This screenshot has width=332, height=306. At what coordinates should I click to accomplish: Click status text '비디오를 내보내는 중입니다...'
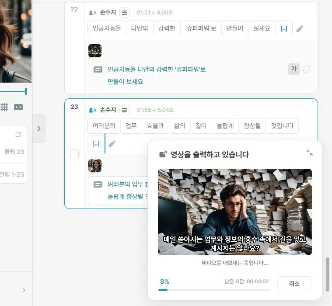point(235,263)
